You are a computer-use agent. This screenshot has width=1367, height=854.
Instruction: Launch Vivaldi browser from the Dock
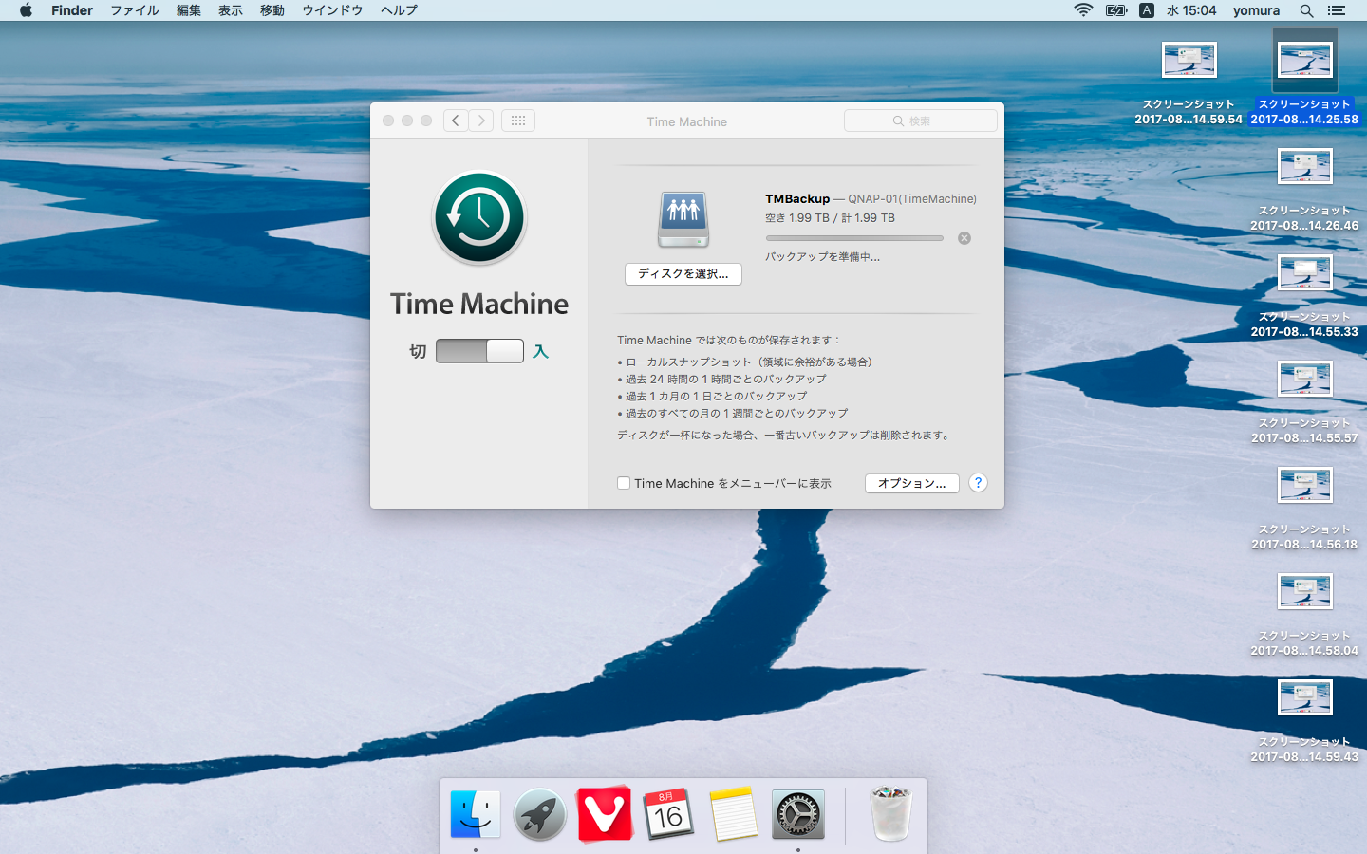point(605,814)
